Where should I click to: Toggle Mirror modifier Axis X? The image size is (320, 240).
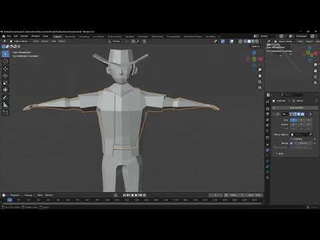pyautogui.click(x=293, y=120)
